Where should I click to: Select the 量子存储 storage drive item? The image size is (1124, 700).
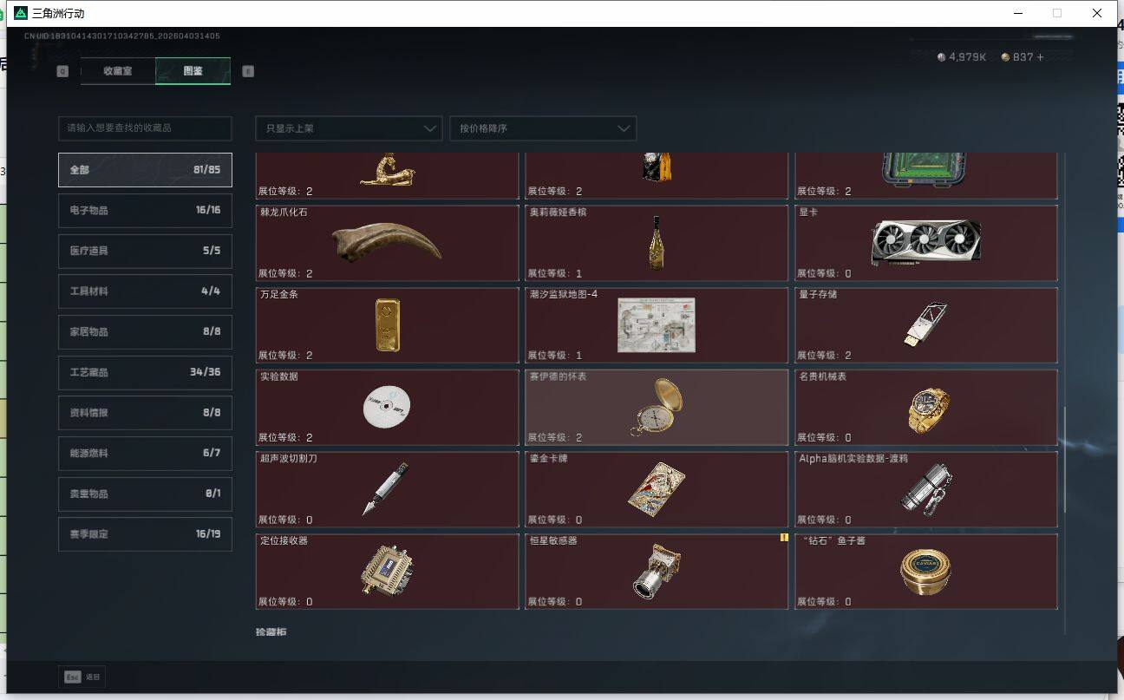click(926, 325)
